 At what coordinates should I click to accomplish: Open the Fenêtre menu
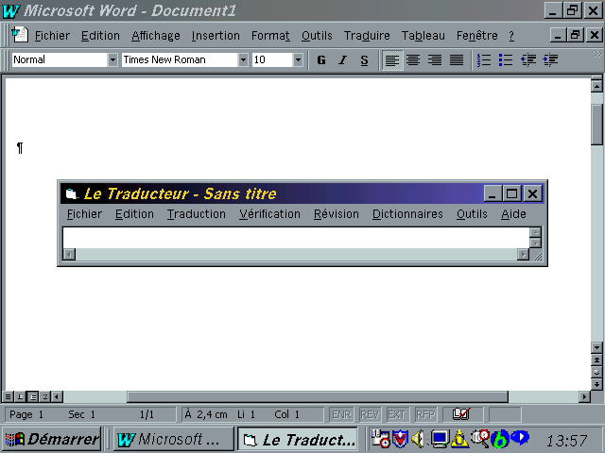[476, 36]
